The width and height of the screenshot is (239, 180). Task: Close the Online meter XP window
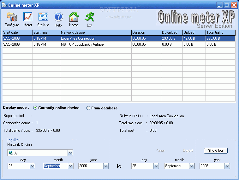pyautogui.click(x=234, y=5)
